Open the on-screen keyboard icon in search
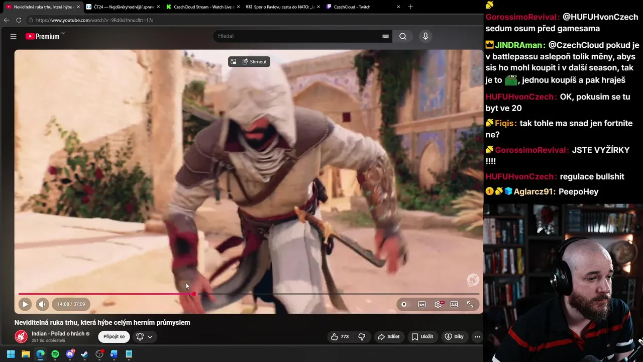 (385, 36)
